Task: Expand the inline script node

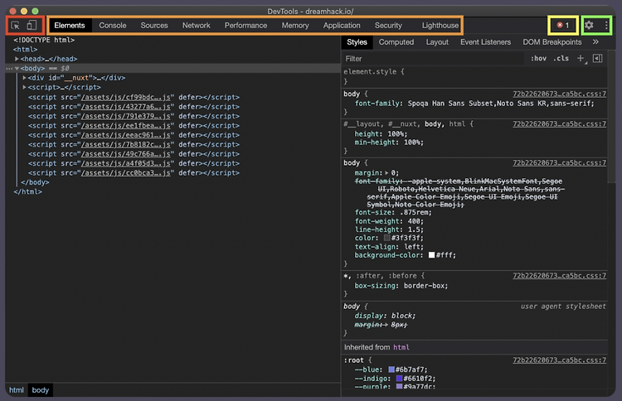Action: (24, 87)
